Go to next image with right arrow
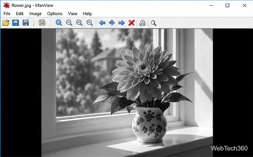 pyautogui.click(x=122, y=23)
